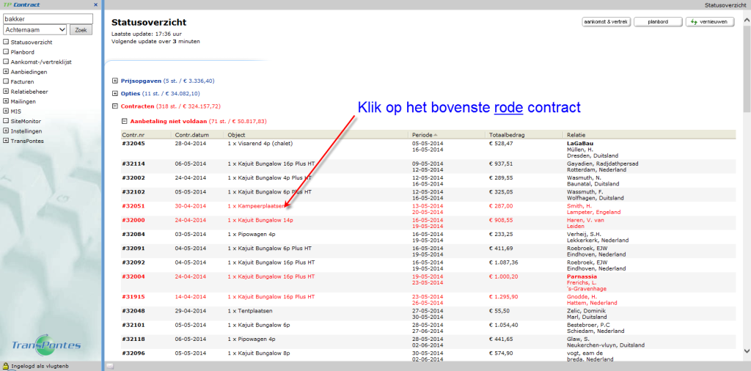Collapse the Aanbetaling niet voldaan group

[125, 121]
